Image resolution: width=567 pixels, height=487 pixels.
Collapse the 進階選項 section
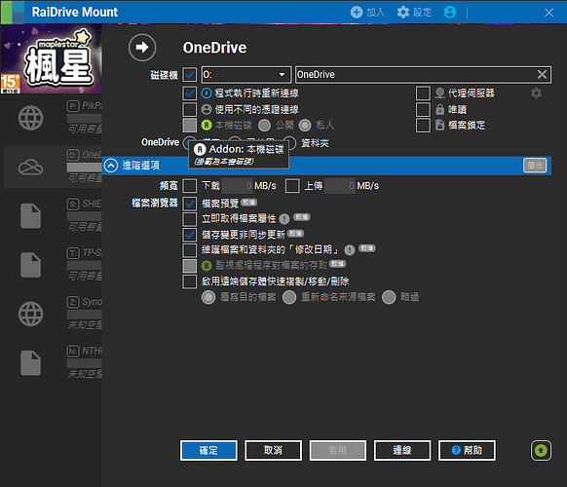(111, 166)
